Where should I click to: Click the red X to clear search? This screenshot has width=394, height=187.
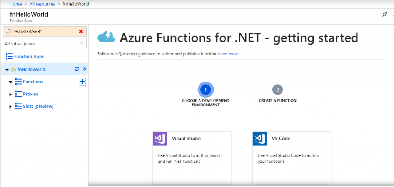81,32
